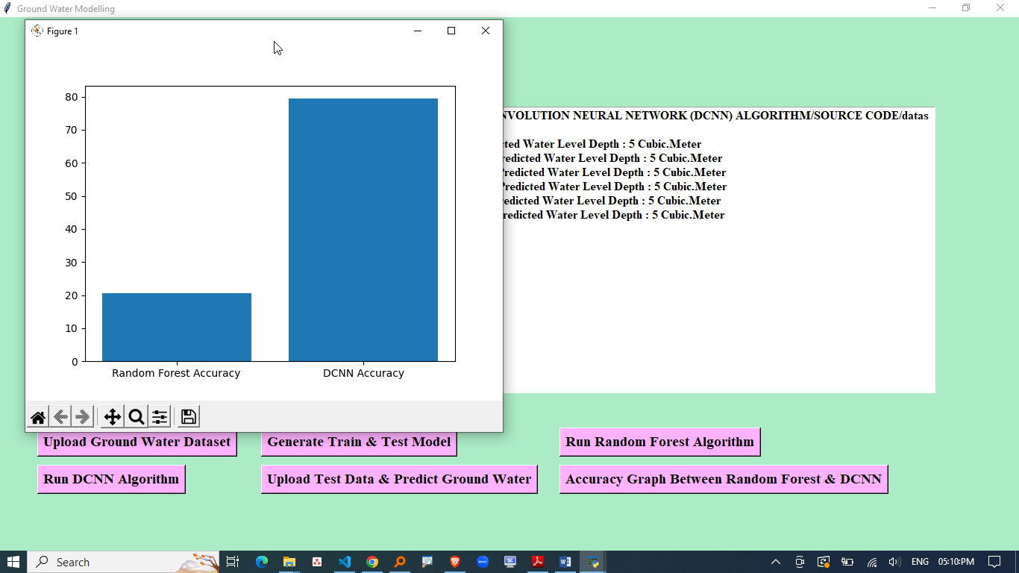
Task: Run Random Forest Algorithm
Action: [x=659, y=442]
